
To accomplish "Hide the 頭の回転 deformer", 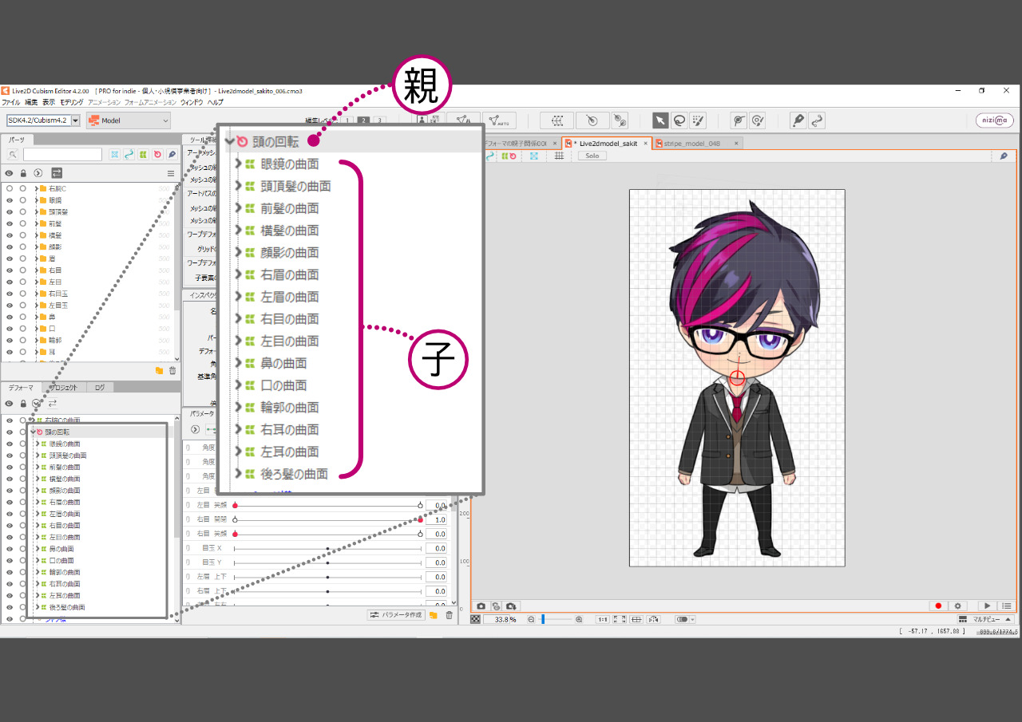I will [x=10, y=432].
